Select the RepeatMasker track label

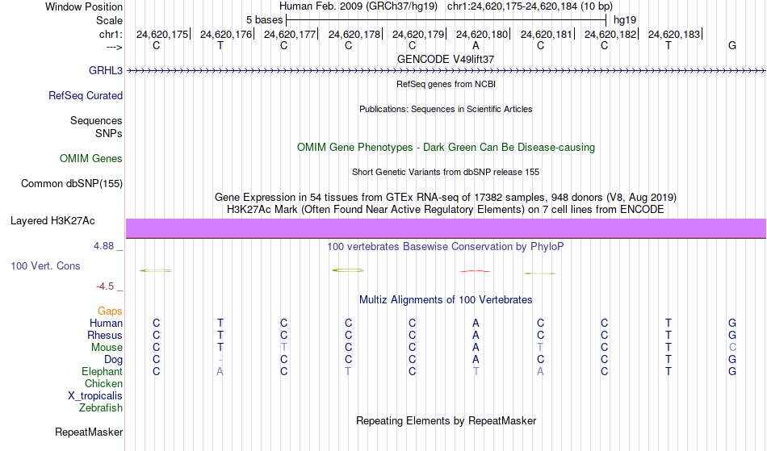89,432
